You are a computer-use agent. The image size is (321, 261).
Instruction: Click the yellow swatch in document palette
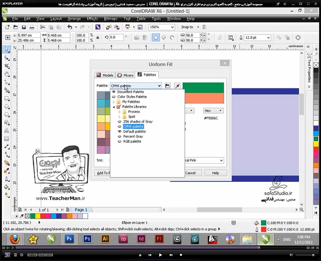coord(38,216)
